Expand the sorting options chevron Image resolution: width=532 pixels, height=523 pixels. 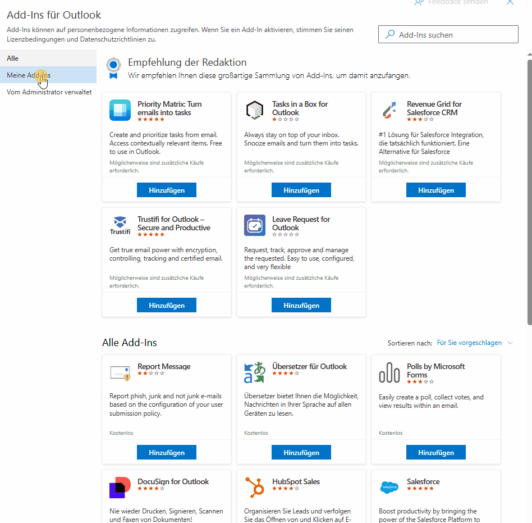(510, 343)
